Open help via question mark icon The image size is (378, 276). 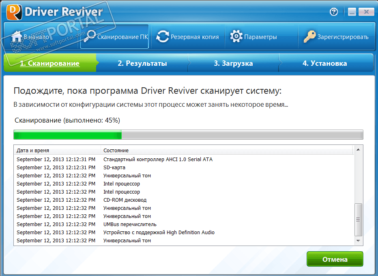coord(334,12)
